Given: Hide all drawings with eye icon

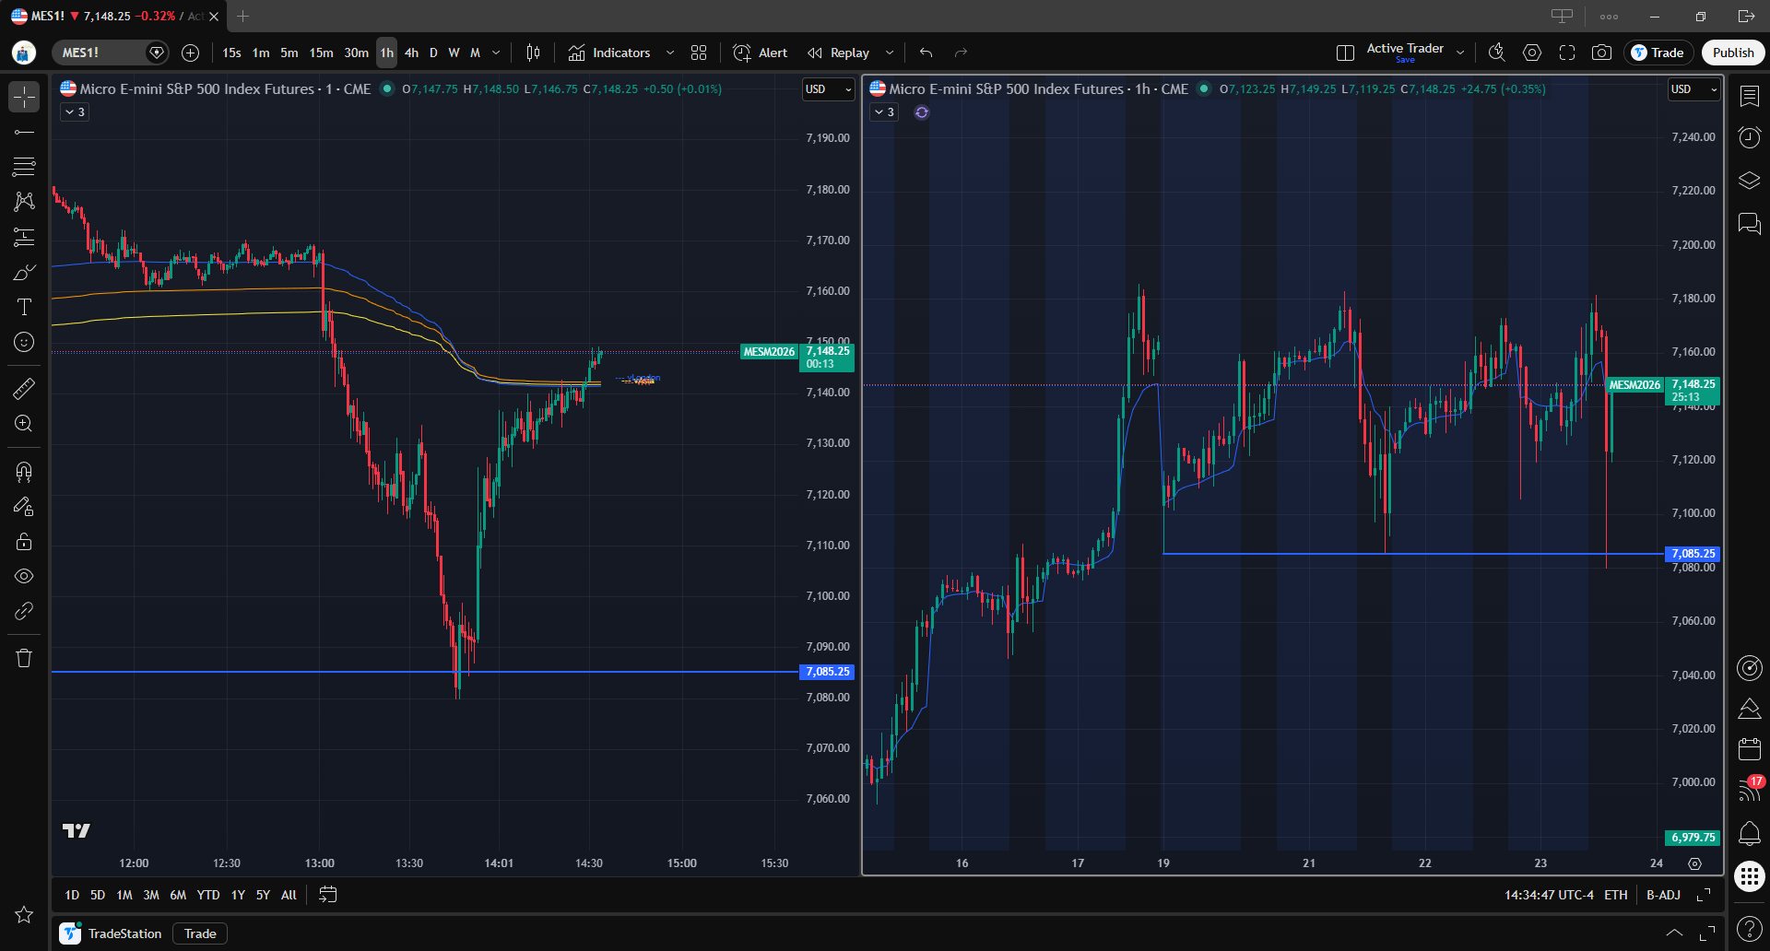Looking at the screenshot, I should tap(24, 576).
